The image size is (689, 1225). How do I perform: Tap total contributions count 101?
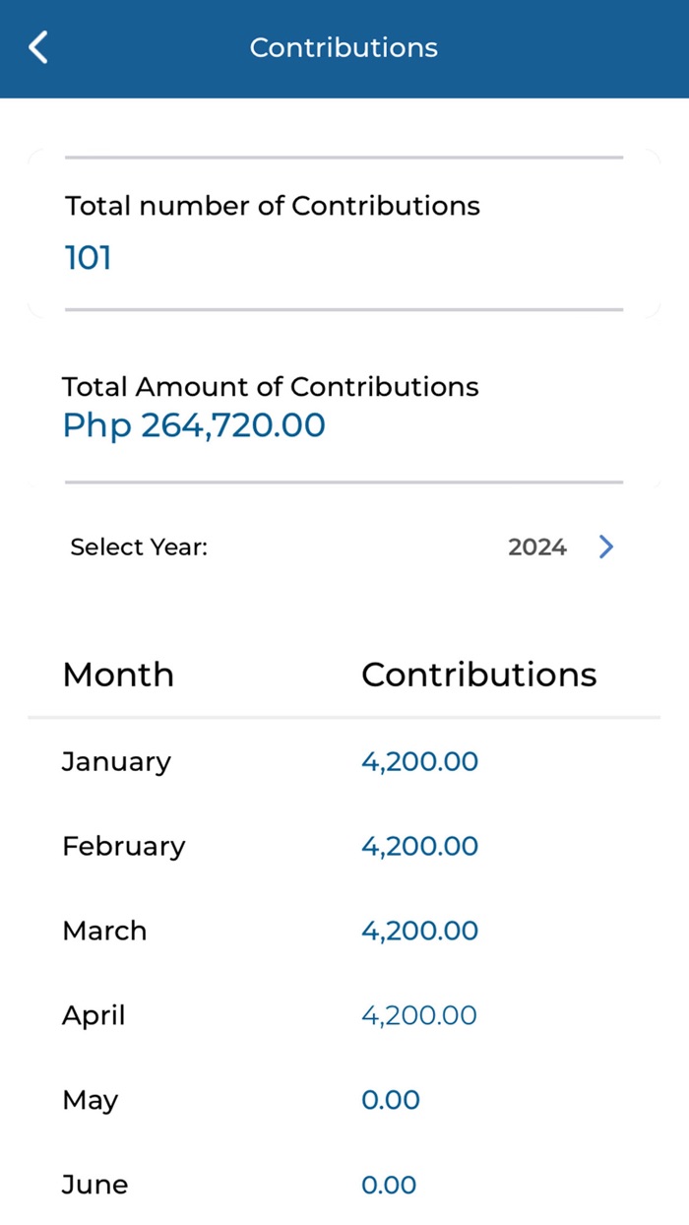coord(88,258)
